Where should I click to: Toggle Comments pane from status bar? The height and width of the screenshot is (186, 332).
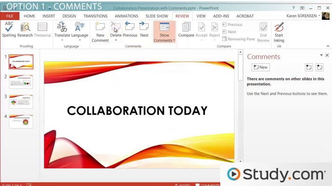point(208,185)
